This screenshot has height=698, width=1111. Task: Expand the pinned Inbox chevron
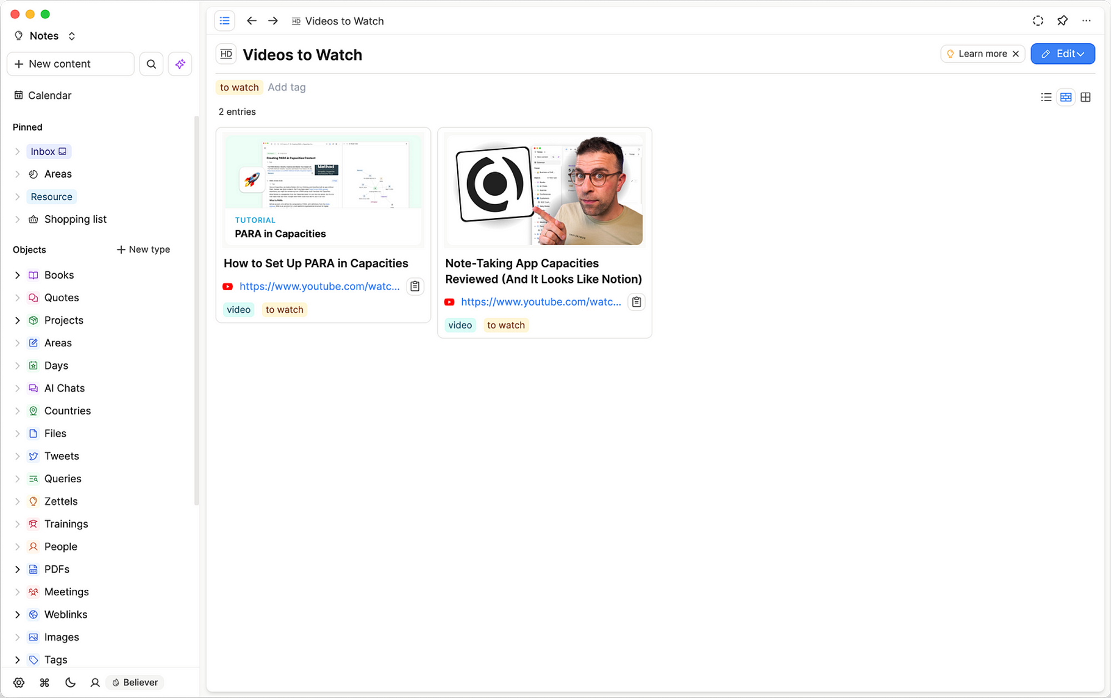tap(17, 151)
